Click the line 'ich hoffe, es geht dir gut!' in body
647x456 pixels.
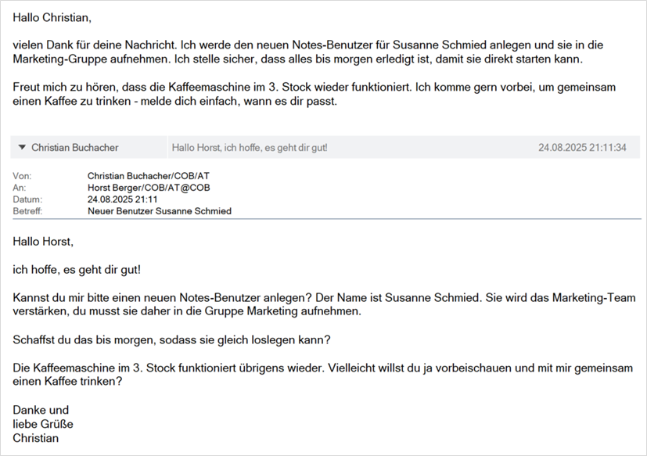click(x=77, y=270)
